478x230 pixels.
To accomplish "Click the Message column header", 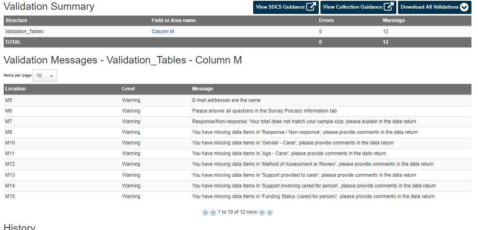I will (x=202, y=89).
